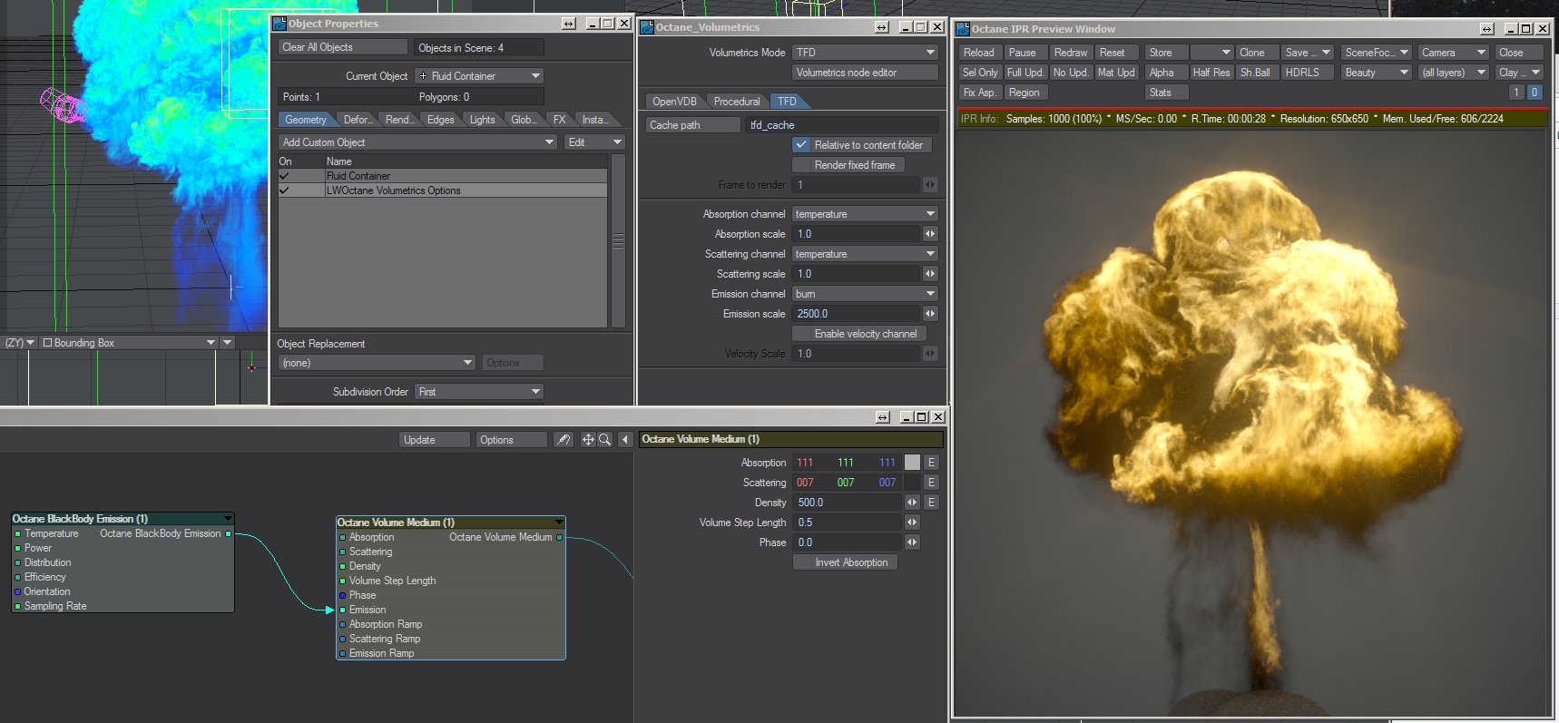The width and height of the screenshot is (1559, 723).
Task: Collapse node properties panel with left arrow
Action: coord(624,440)
